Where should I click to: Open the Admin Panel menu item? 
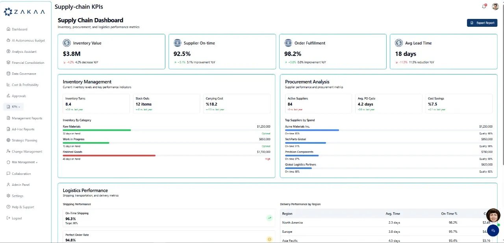tap(20, 185)
